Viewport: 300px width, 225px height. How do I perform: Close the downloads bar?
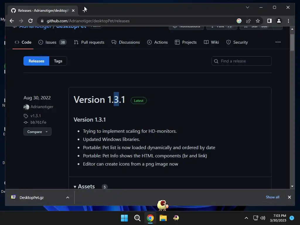(289, 197)
